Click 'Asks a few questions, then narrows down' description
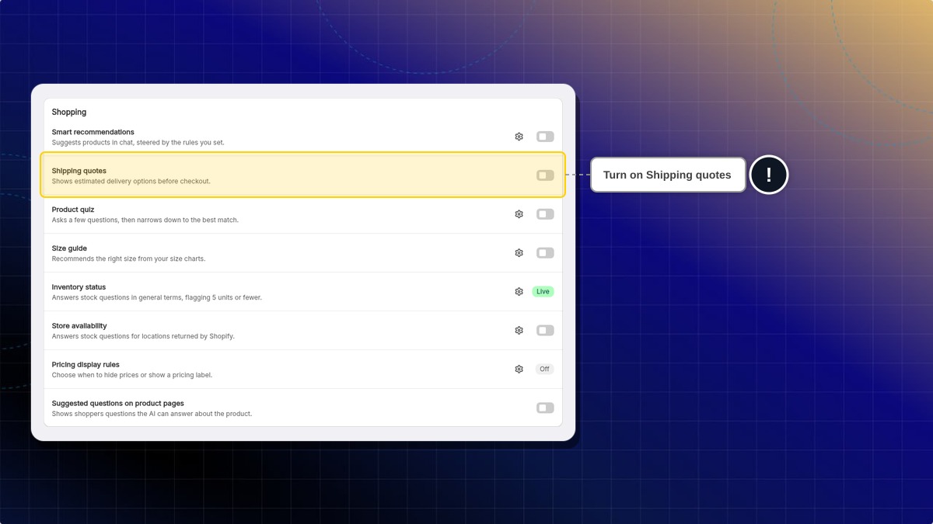This screenshot has height=524, width=933. (145, 220)
